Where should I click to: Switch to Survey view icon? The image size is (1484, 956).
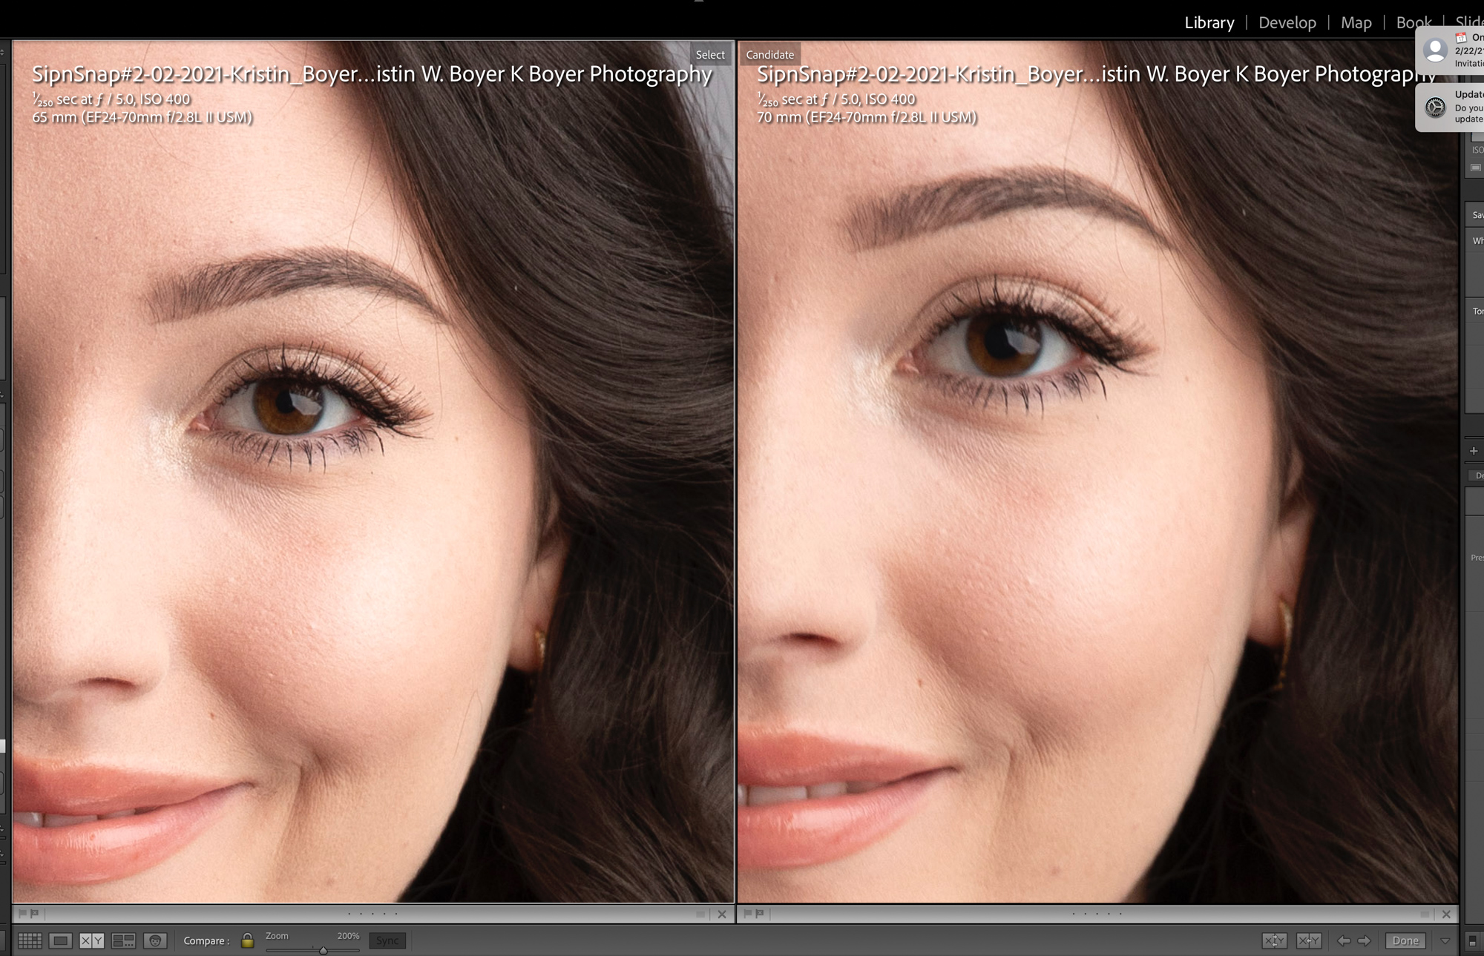[123, 940]
